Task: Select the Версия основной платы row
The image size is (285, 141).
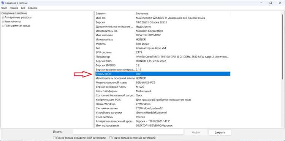Action: (x=163, y=87)
